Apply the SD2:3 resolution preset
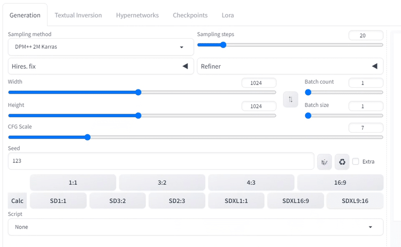The height and width of the screenshot is (247, 401). [x=177, y=201]
